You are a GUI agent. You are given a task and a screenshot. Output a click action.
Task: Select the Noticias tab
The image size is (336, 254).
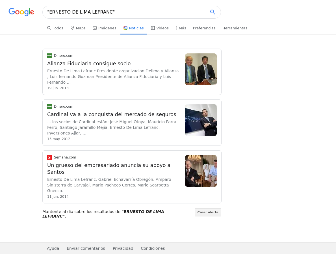tap(133, 28)
